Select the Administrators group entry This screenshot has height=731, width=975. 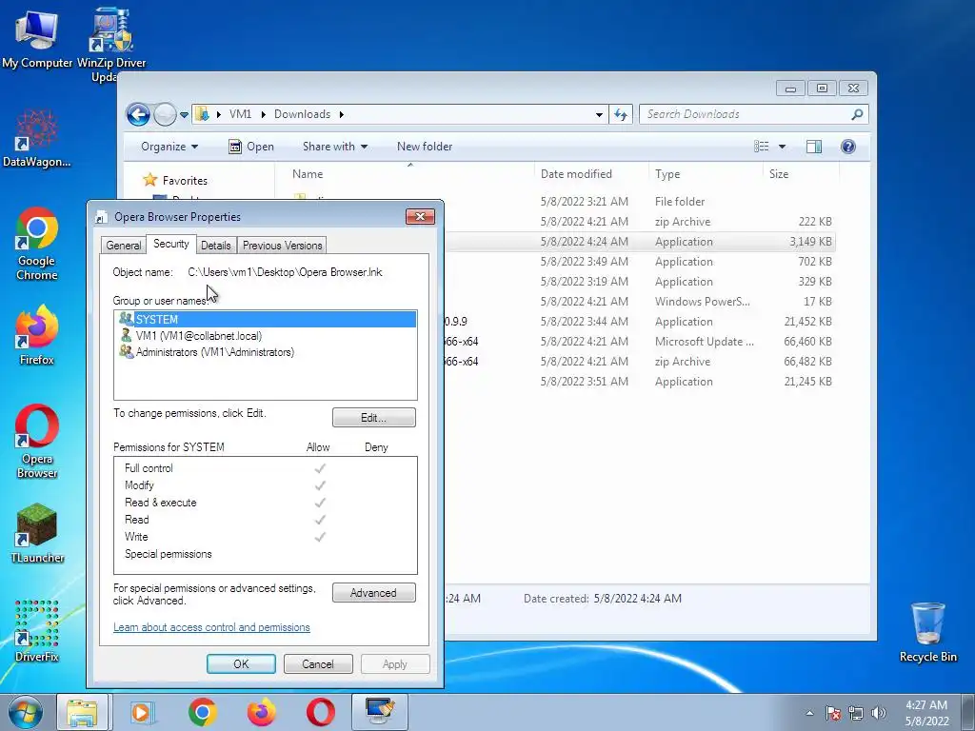266,352
